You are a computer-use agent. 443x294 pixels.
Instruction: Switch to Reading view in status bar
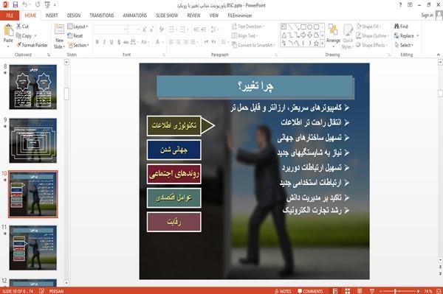(360, 291)
